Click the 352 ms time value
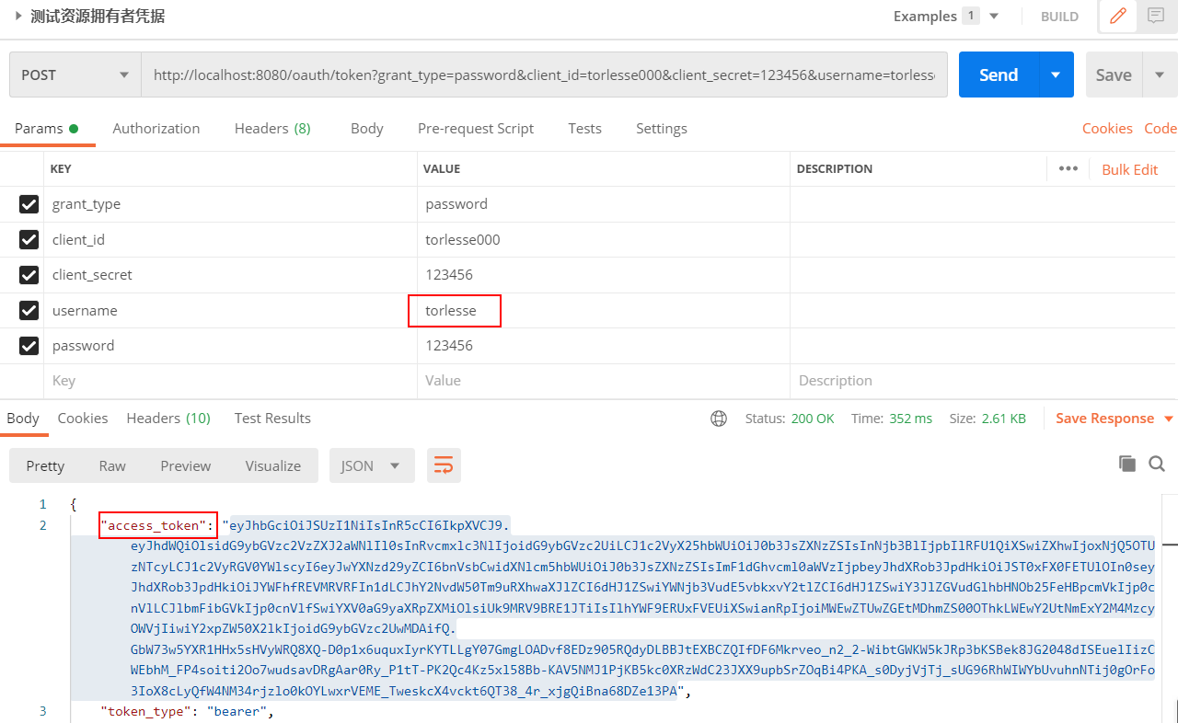 (910, 419)
